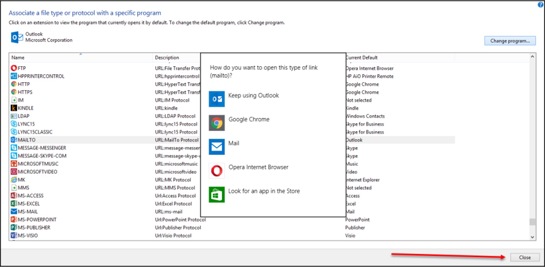Open the blue Help question mark
This screenshot has width=545, height=267.
tap(540, 5)
